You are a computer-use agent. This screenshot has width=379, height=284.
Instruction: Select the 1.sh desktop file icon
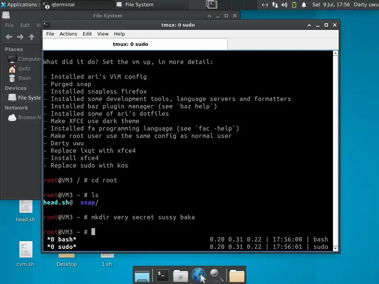click(107, 260)
